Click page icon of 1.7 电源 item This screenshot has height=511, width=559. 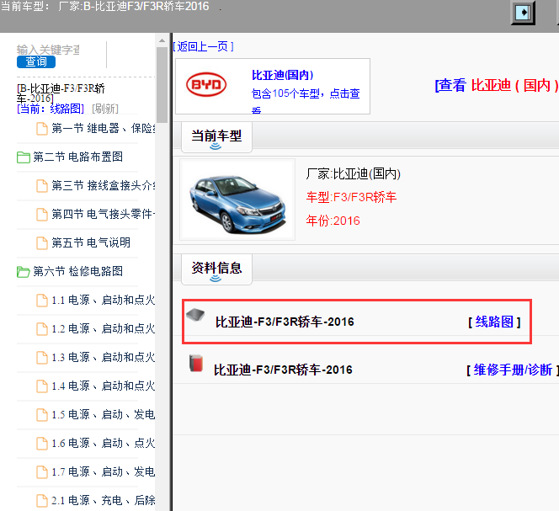[x=42, y=472]
